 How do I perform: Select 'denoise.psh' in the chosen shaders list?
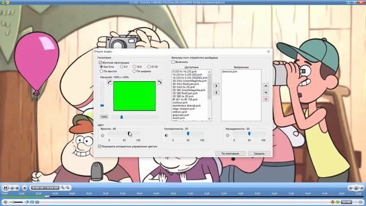click(230, 72)
